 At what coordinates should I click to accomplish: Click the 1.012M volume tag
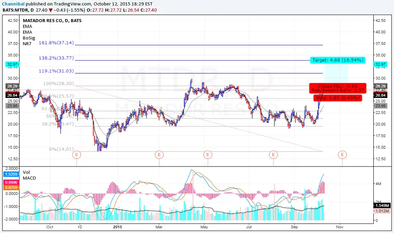click(x=382, y=211)
